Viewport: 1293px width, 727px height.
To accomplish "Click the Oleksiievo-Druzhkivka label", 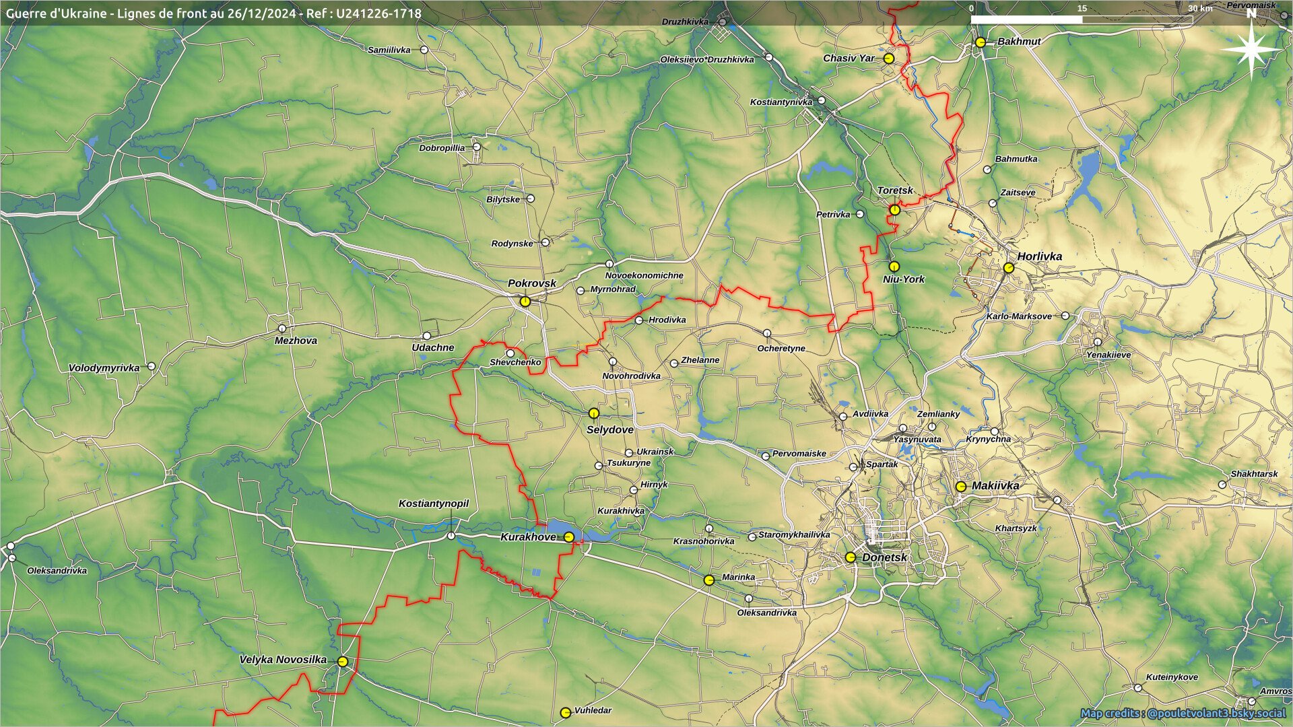I will [x=707, y=60].
